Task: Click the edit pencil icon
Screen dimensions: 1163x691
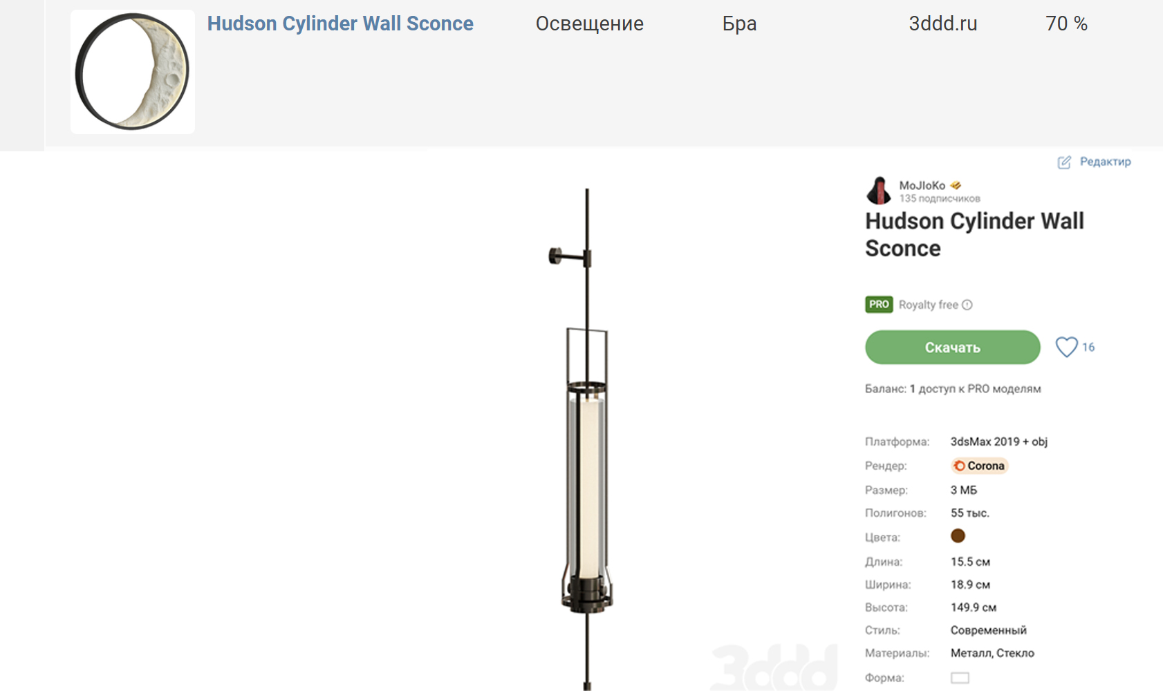Action: pos(1064,162)
